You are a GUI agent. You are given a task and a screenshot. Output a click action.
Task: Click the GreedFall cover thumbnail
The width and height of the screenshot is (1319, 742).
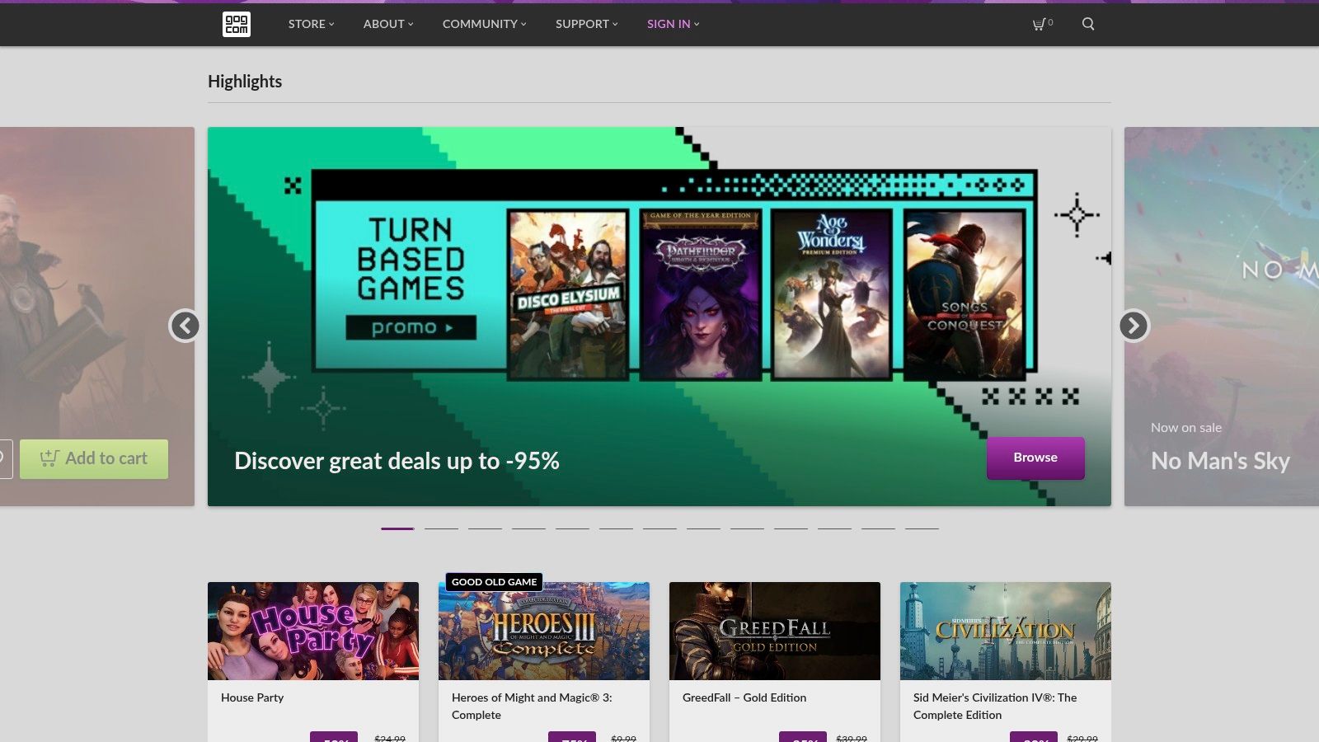[x=775, y=631]
